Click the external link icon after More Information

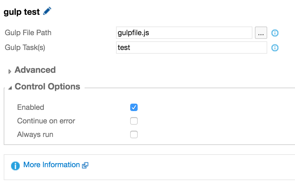tap(85, 165)
